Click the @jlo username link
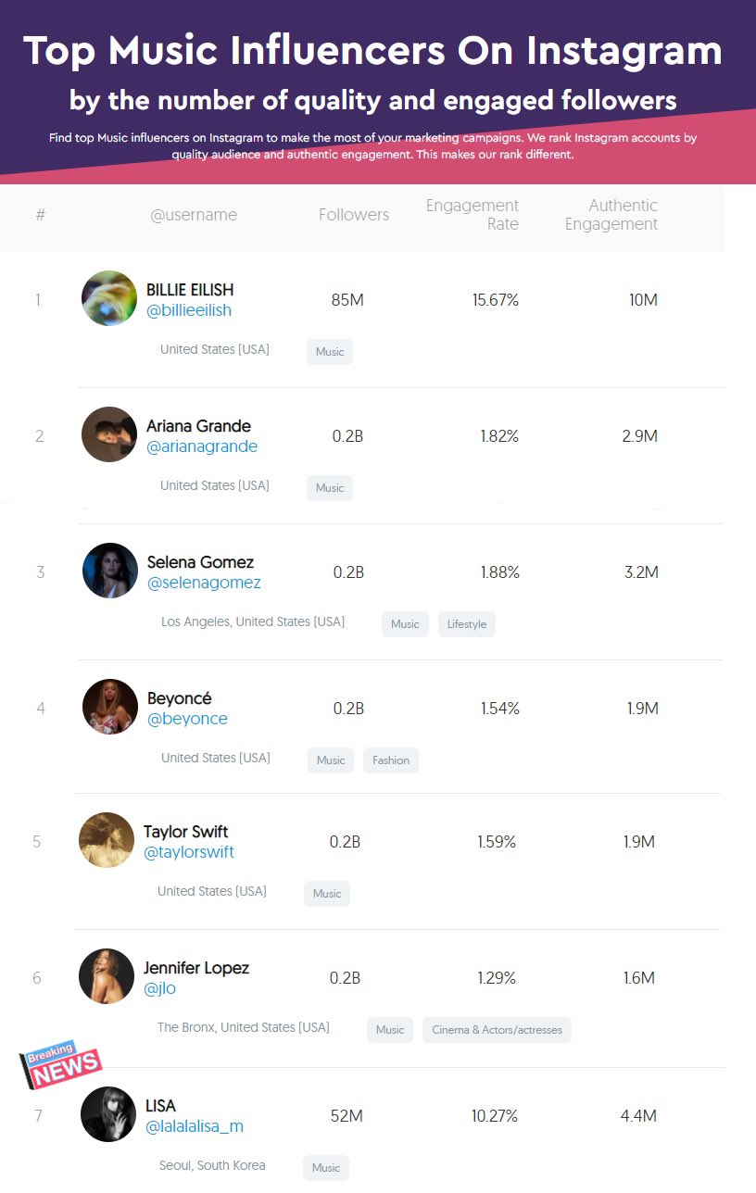 click(x=159, y=988)
